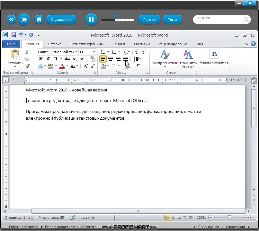259x231 pixels.
Task: Apply superscript formatting
Action: click(x=82, y=59)
